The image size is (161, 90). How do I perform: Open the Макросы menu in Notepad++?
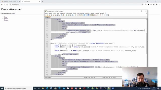(87, 13)
